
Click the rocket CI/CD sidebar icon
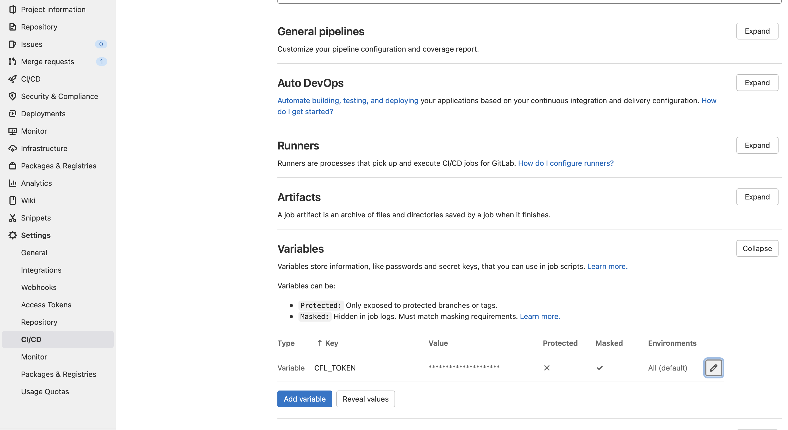tap(13, 79)
